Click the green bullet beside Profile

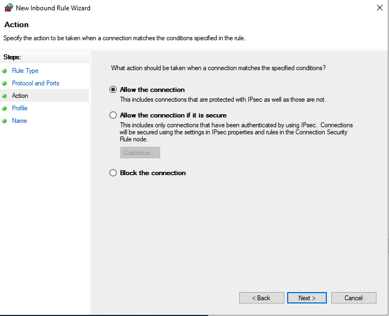click(4, 108)
